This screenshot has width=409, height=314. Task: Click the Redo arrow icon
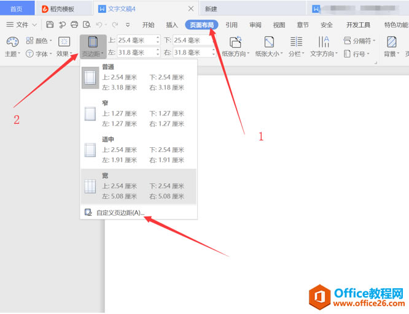115,25
